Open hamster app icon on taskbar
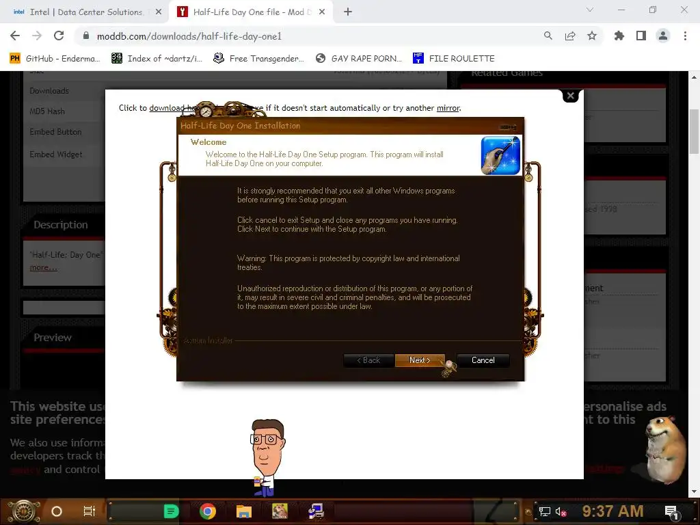Viewport: 700px width, 525px height. [280, 511]
